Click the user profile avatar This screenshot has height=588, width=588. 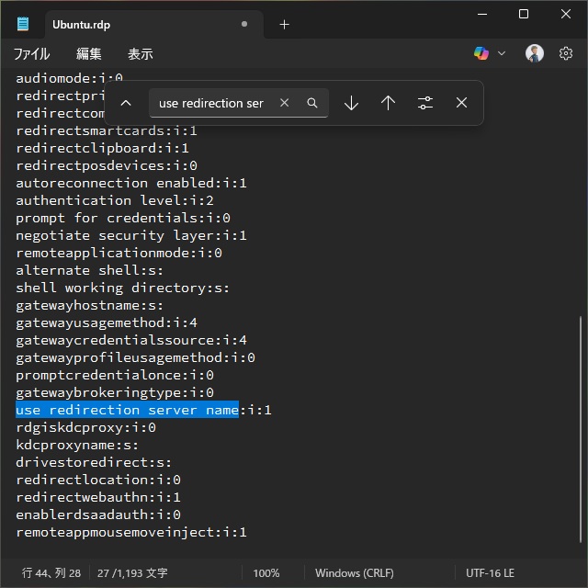point(535,54)
